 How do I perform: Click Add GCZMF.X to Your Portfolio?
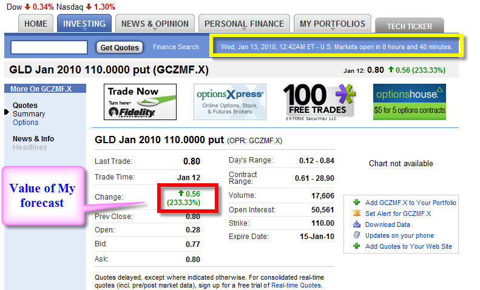pyautogui.click(x=410, y=203)
